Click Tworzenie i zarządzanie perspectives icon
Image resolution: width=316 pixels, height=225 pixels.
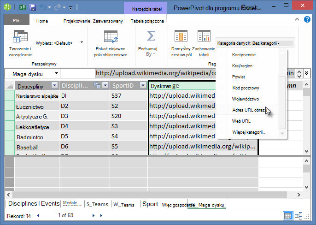tap(20, 36)
